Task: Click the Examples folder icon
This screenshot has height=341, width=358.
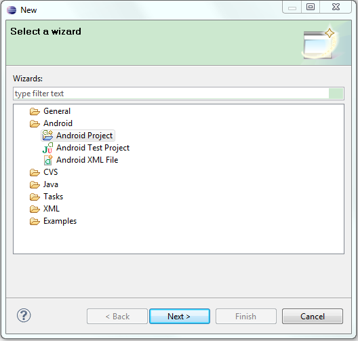Action: pyautogui.click(x=35, y=221)
